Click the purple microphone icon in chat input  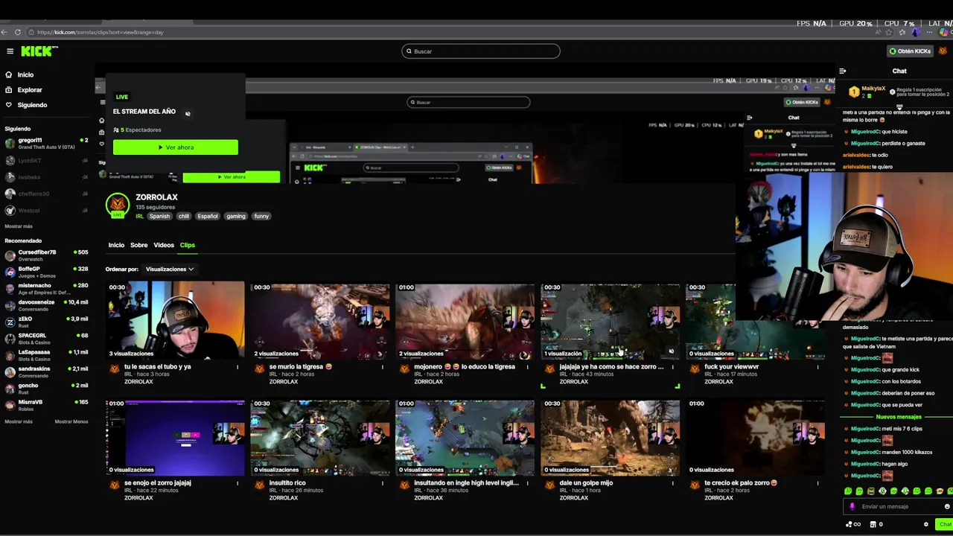(x=852, y=506)
